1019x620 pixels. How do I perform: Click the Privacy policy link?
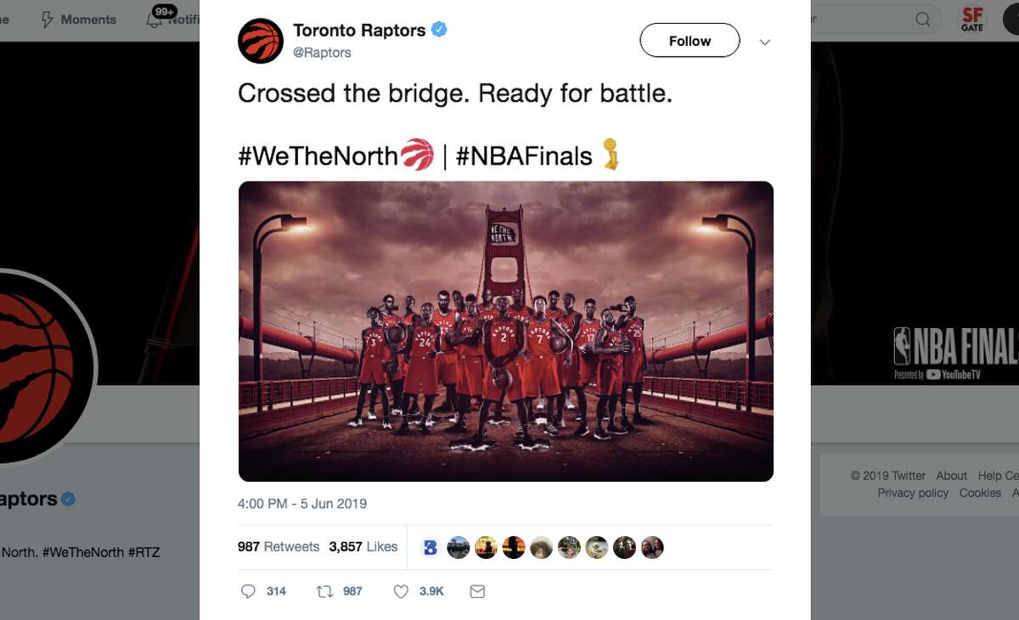(913, 493)
